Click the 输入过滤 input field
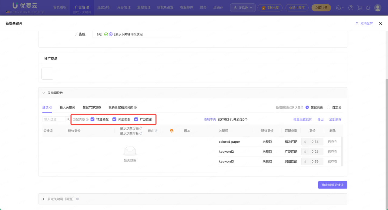Image resolution: width=388 pixels, height=210 pixels. click(54, 119)
